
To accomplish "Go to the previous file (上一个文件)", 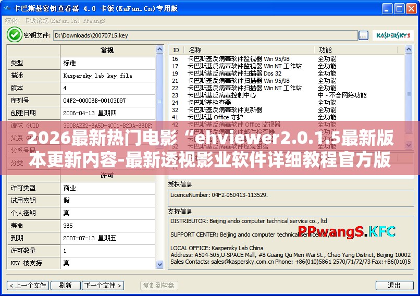I will click(x=28, y=285).
